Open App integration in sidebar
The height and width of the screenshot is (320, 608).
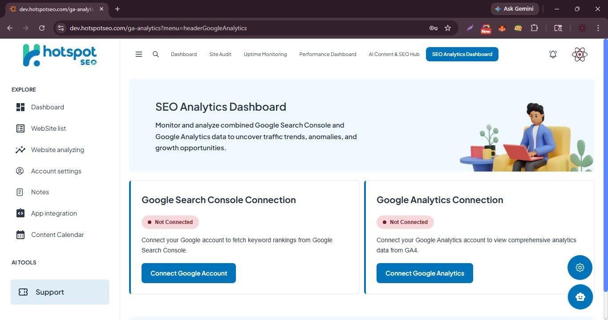54,213
